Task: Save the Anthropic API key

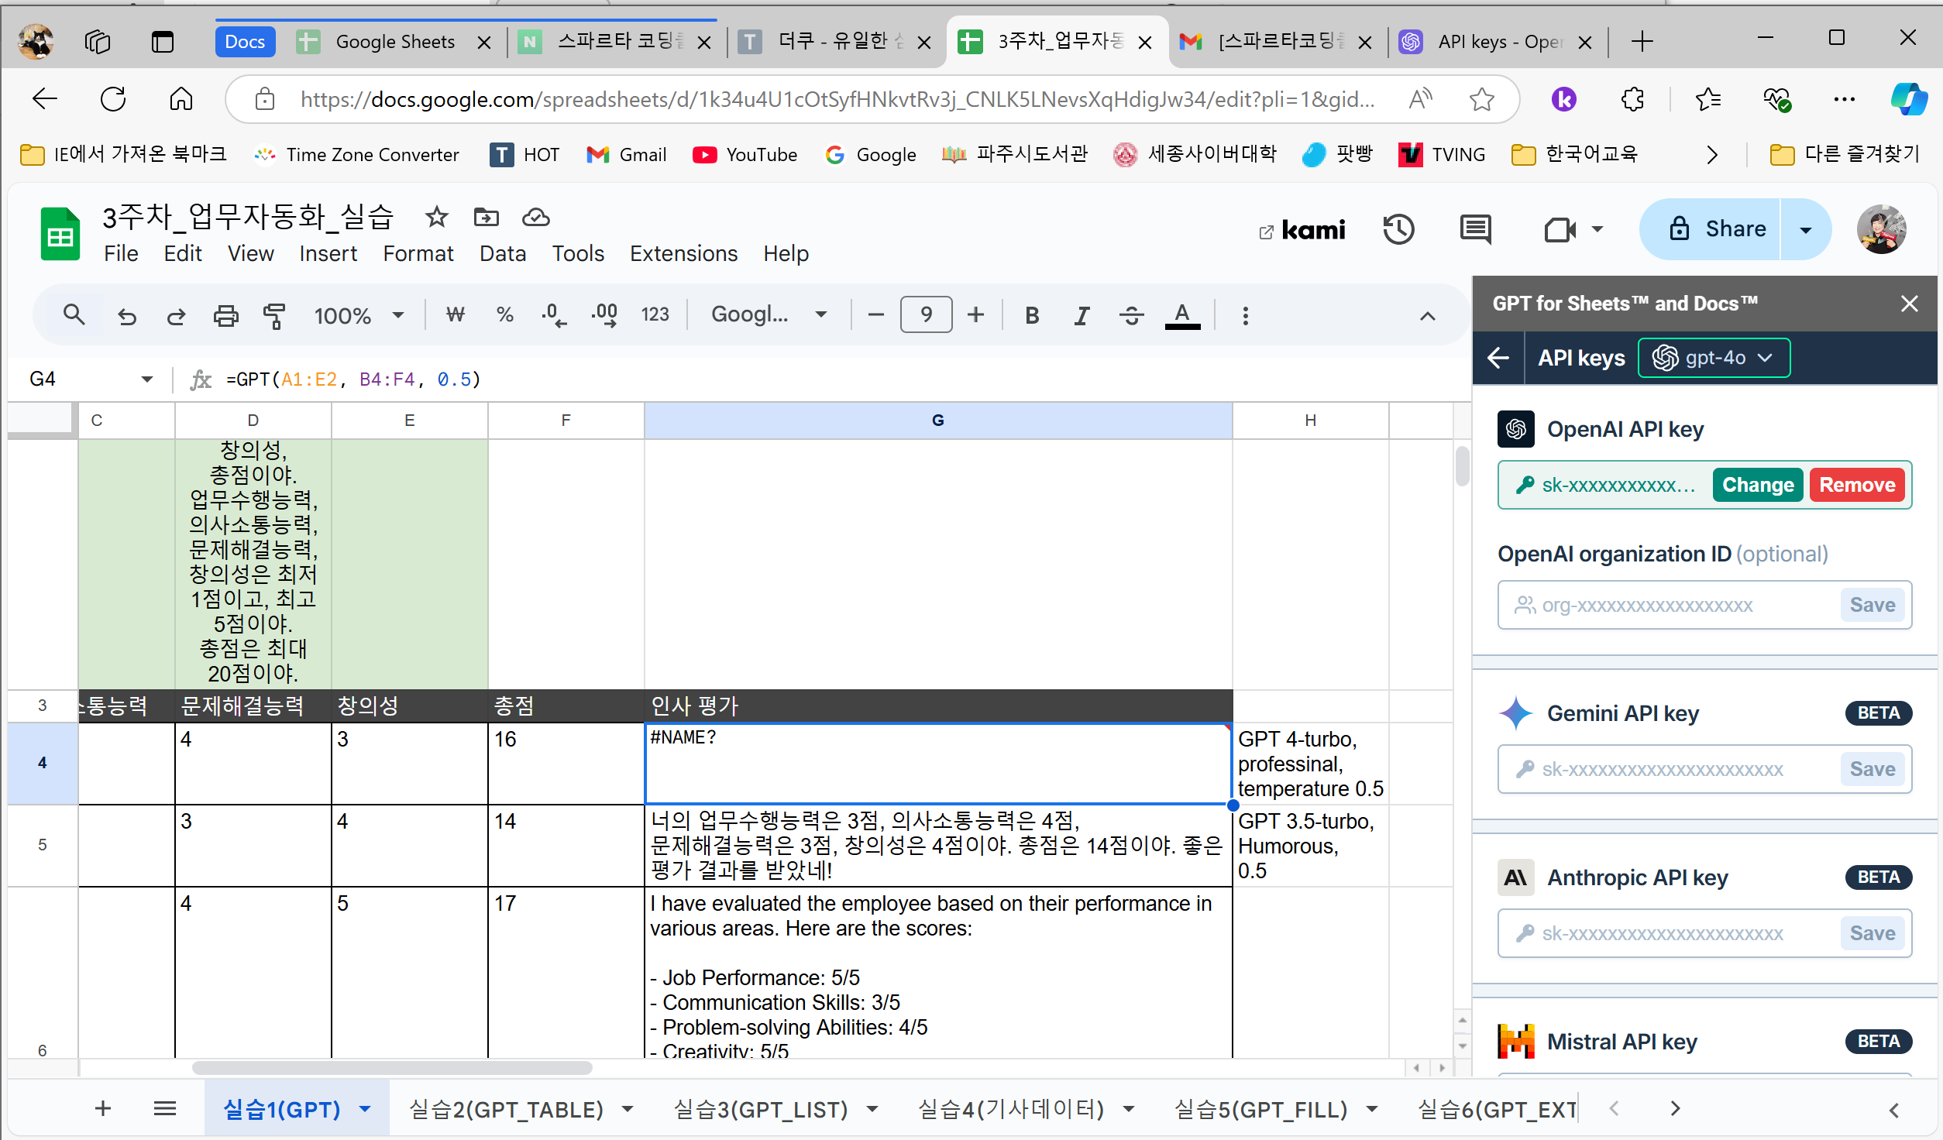Action: point(1872,933)
